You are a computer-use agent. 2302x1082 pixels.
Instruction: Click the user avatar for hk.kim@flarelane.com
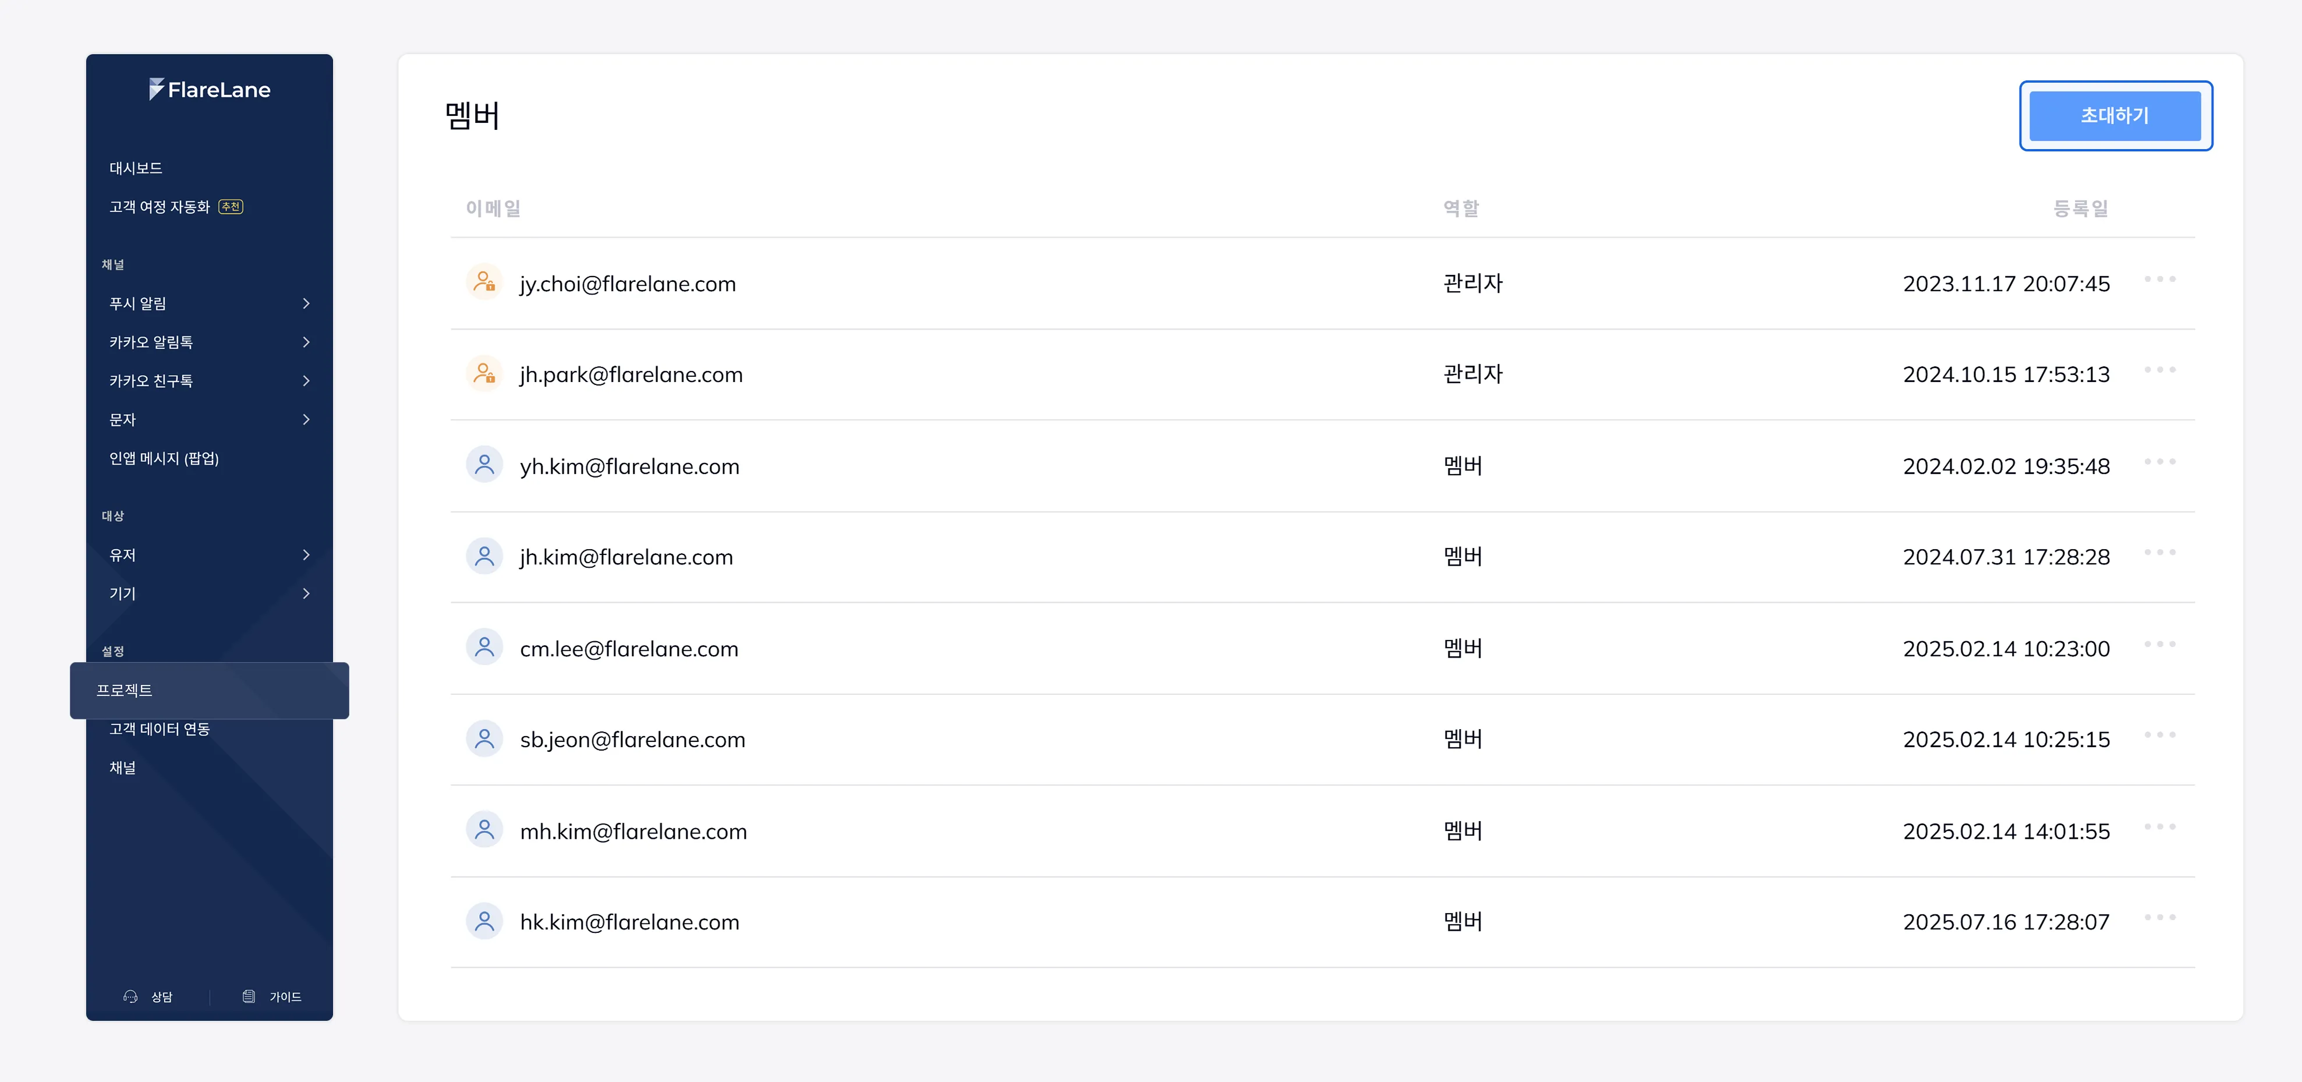coord(484,921)
